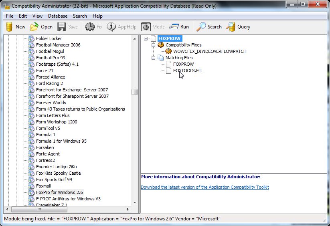Select F-PROT AntiVirus for Windows V3

pyautogui.click(x=68, y=199)
